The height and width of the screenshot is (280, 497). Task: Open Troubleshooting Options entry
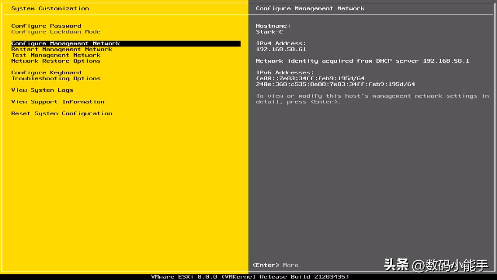pos(56,78)
